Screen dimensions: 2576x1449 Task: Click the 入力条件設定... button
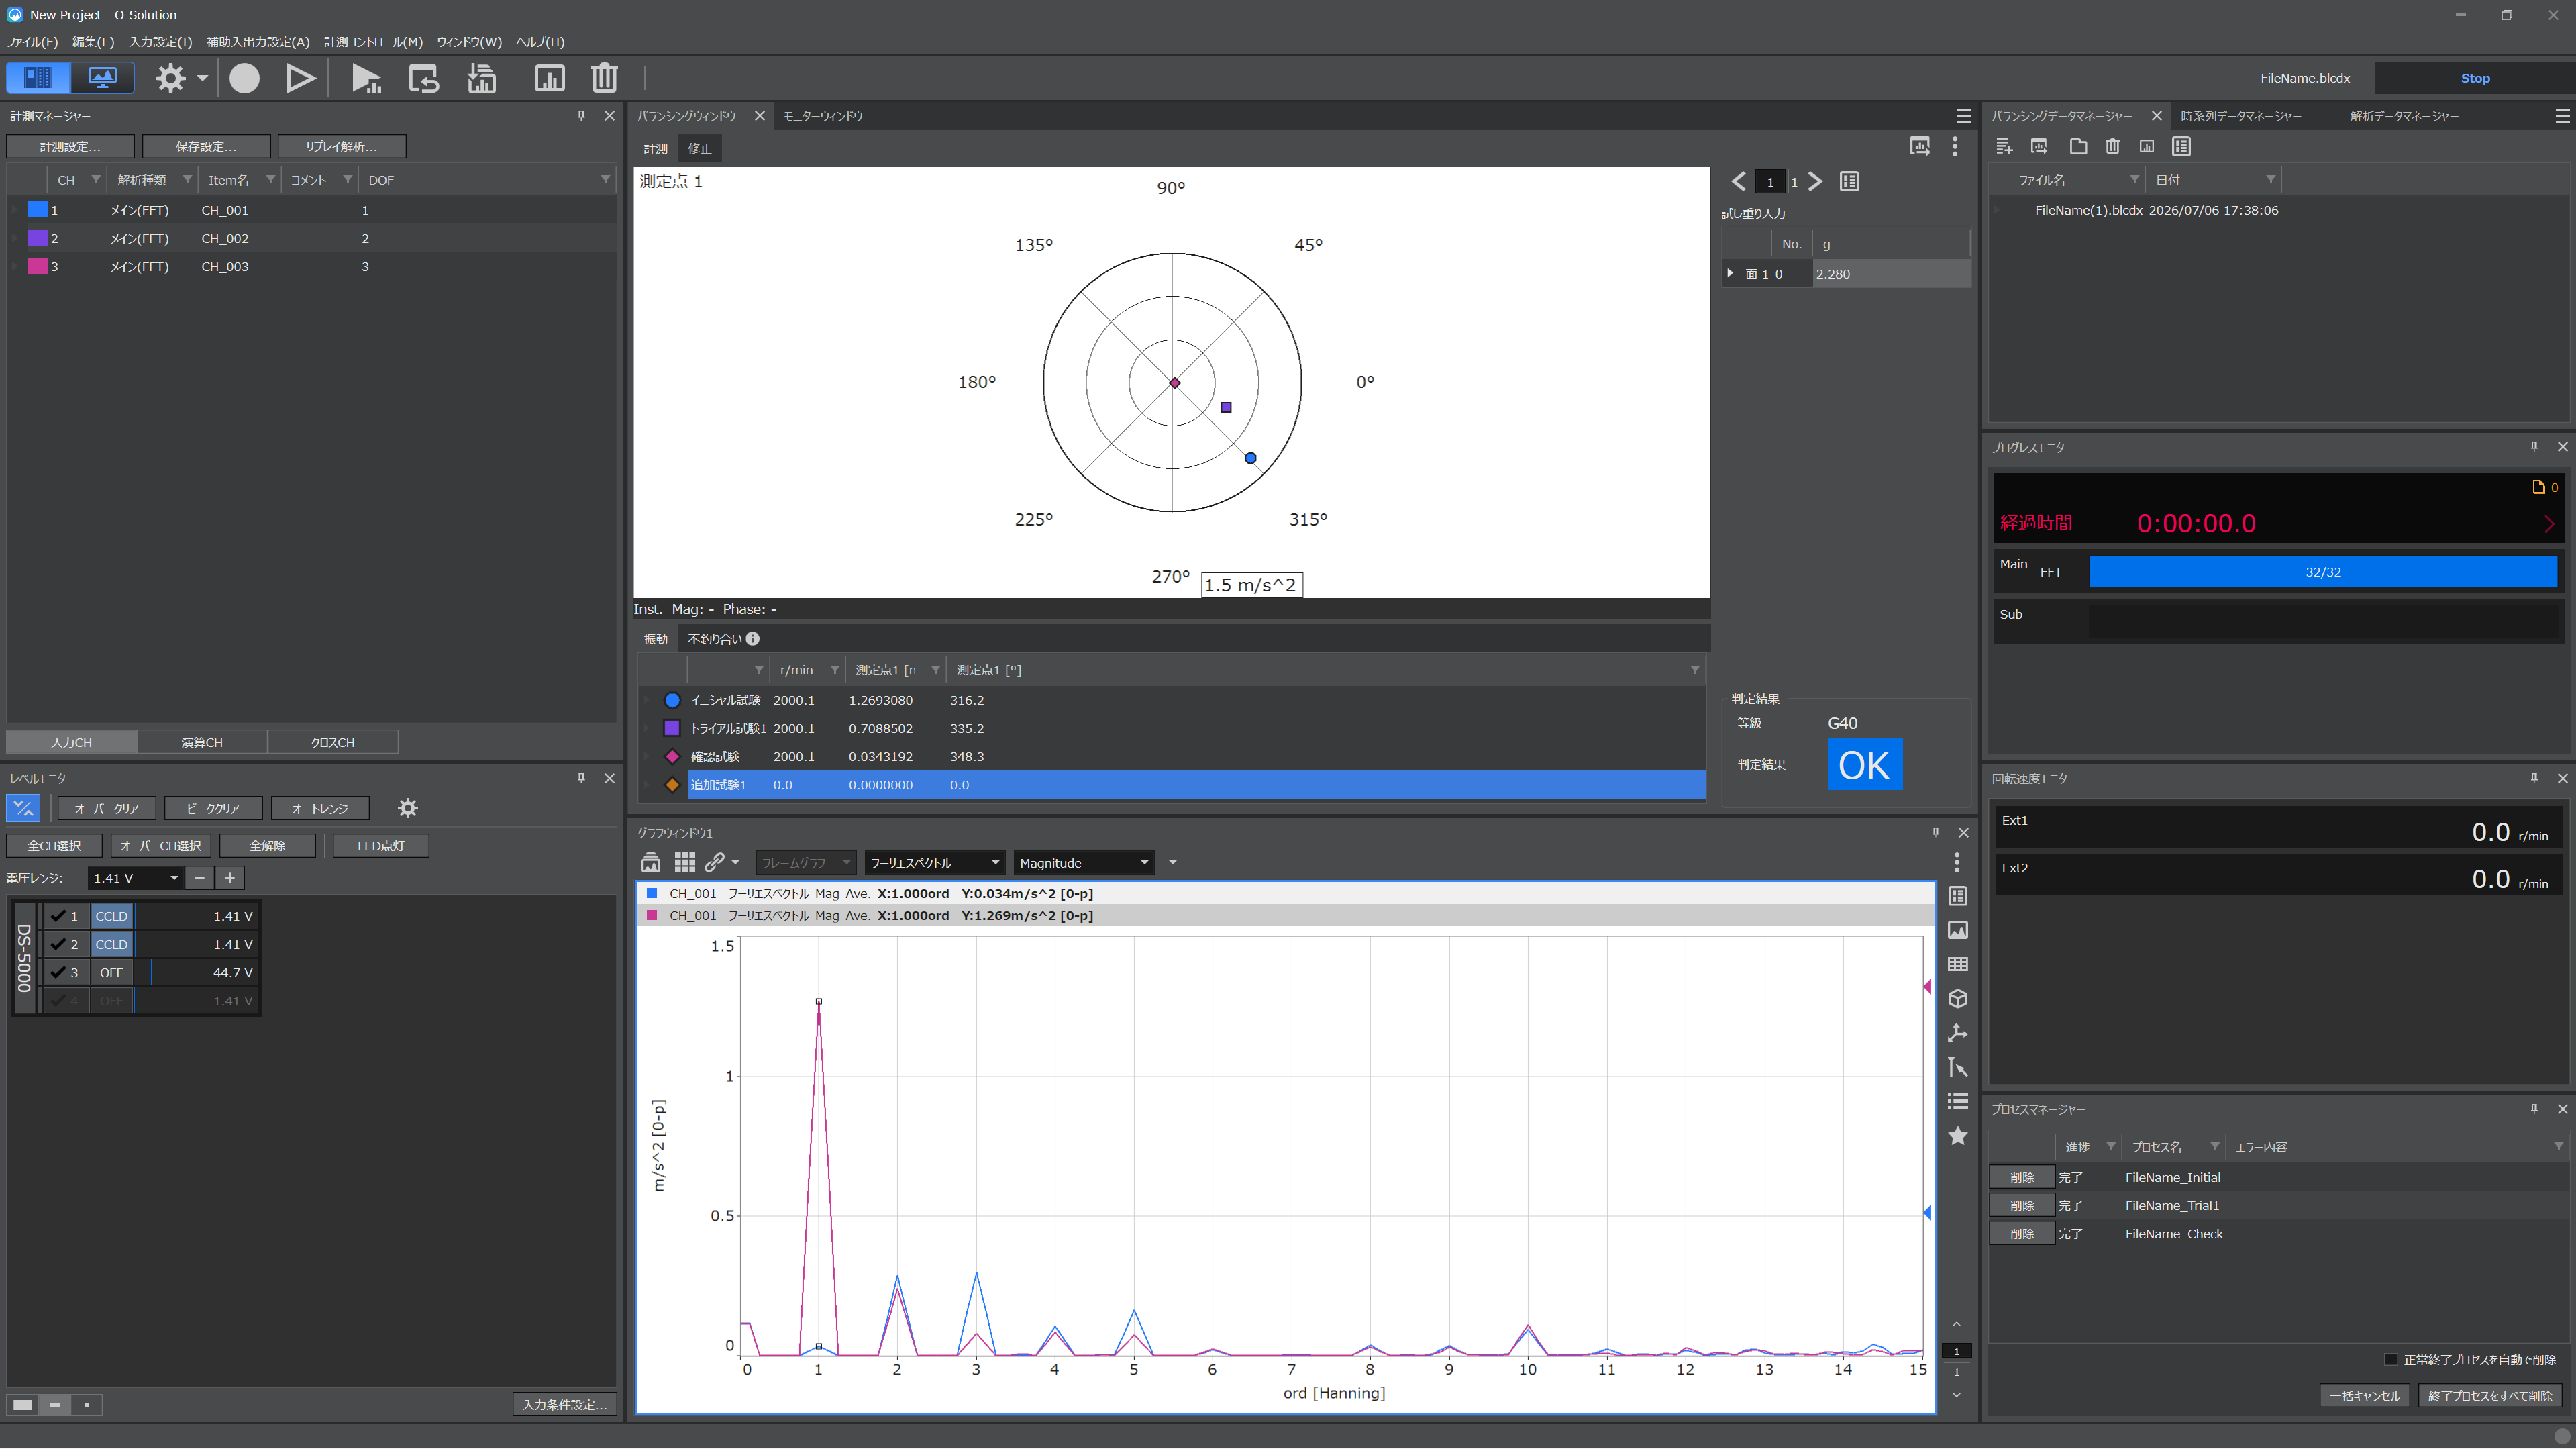(x=565, y=1405)
